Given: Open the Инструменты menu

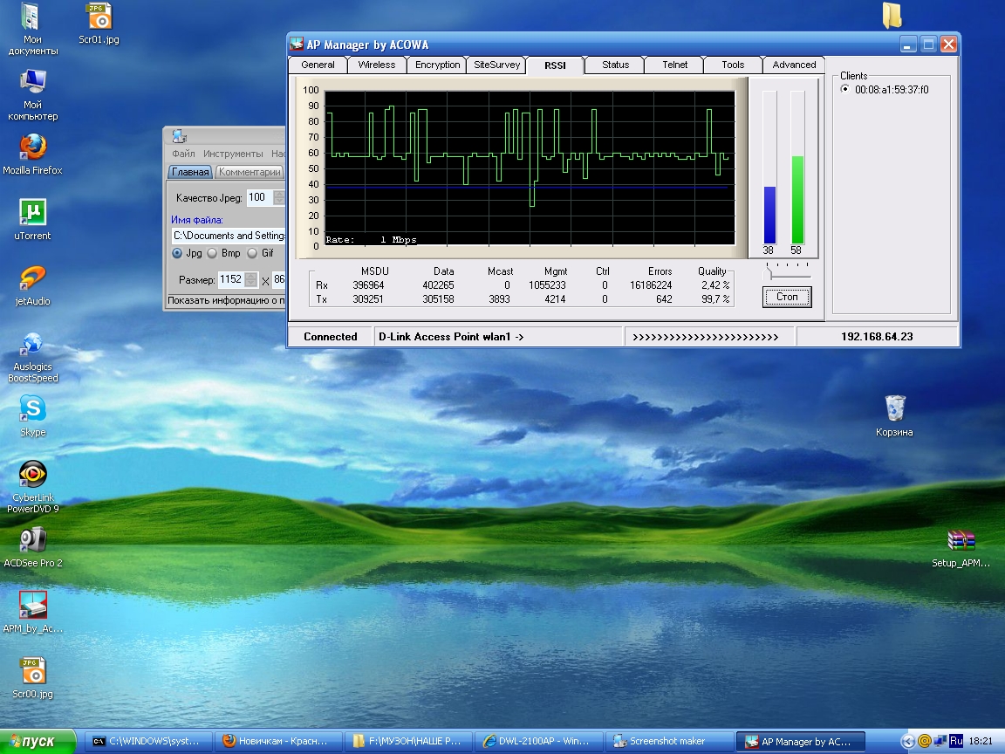Looking at the screenshot, I should [x=232, y=154].
